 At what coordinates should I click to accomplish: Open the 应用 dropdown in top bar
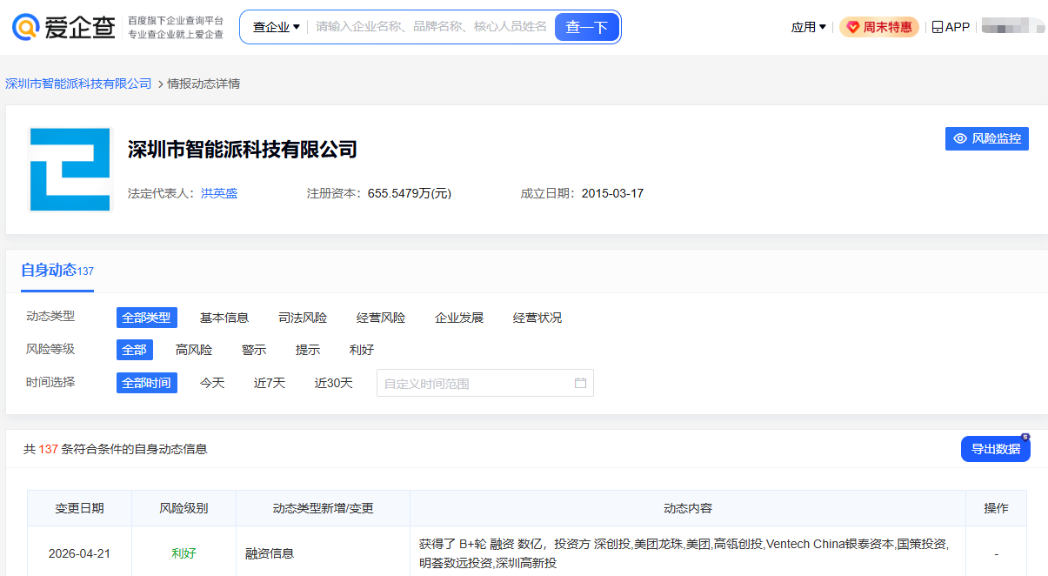tap(807, 26)
